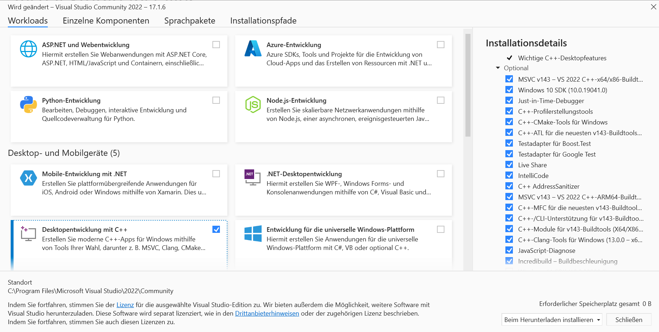Image resolution: width=659 pixels, height=332 pixels.
Task: Select the Wichtige C++-Desktopfeatures item
Action: tap(562, 58)
